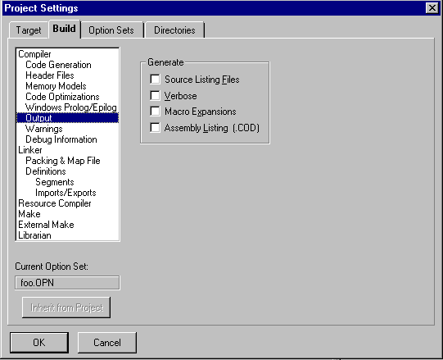
Task: Select Compiler in the settings tree
Action: [x=34, y=54]
